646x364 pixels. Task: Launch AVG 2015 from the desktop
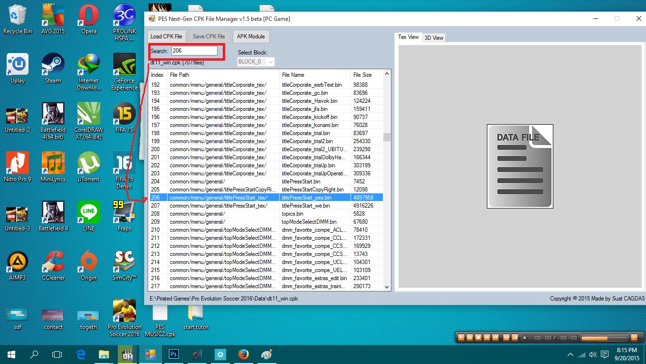point(53,19)
